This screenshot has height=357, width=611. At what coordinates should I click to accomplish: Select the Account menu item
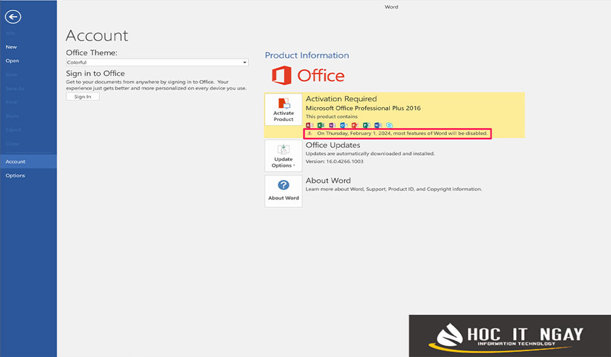[x=28, y=161]
